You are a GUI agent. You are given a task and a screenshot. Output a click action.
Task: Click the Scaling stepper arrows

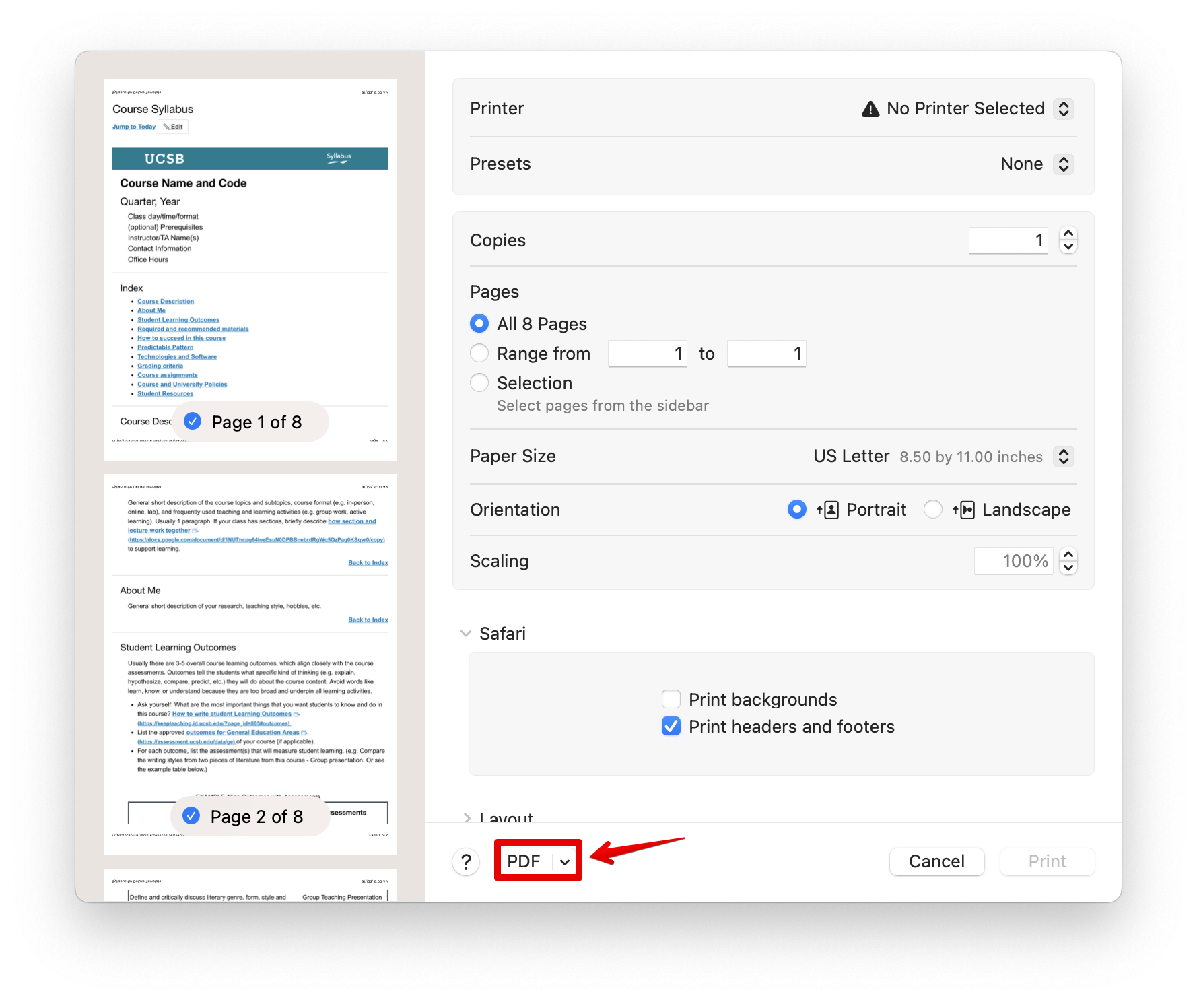[1068, 561]
